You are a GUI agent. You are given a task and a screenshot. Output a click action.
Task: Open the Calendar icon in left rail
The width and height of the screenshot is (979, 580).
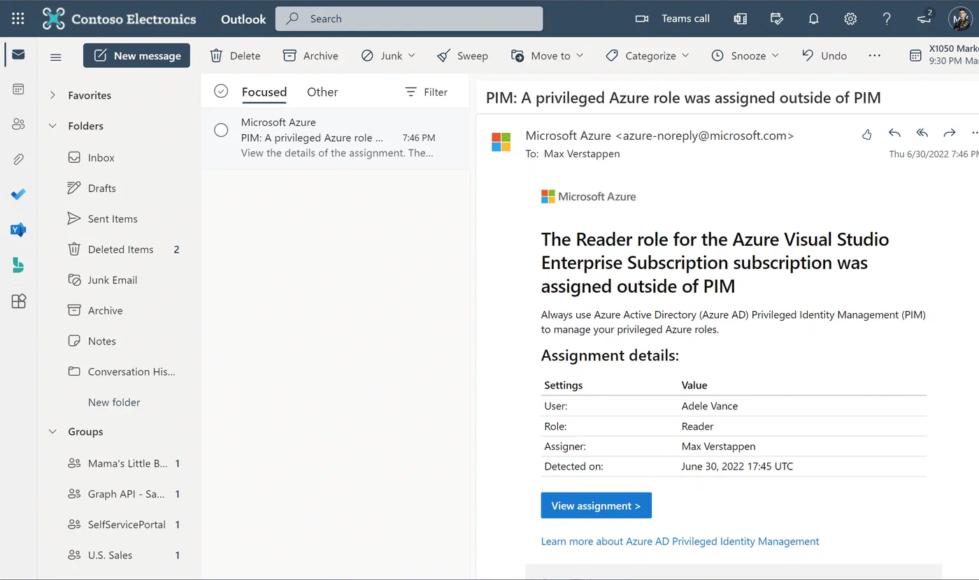(18, 89)
